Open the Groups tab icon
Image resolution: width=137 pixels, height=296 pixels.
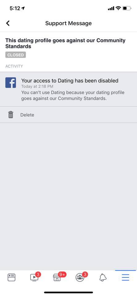coord(80,277)
